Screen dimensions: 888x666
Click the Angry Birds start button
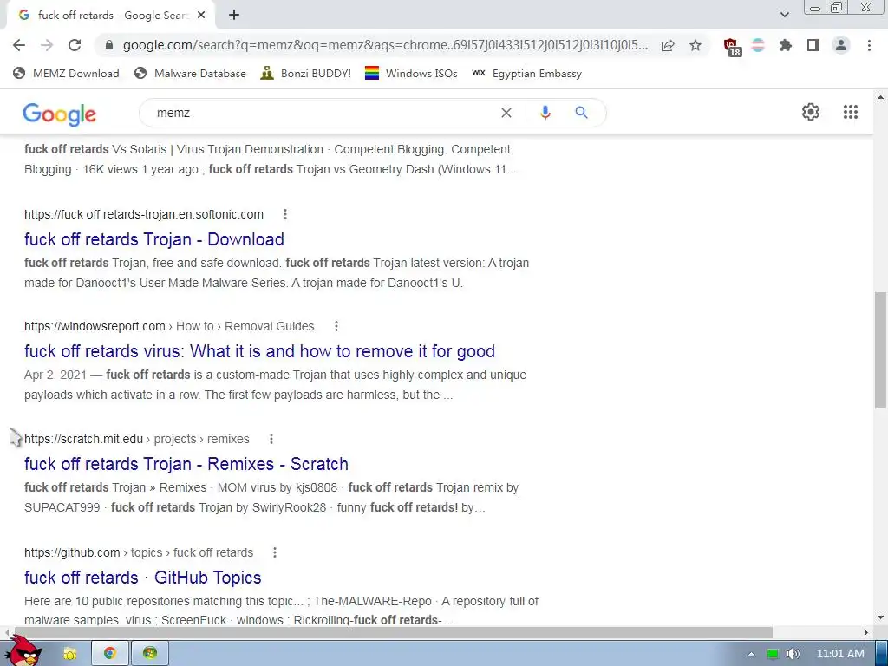click(x=25, y=651)
